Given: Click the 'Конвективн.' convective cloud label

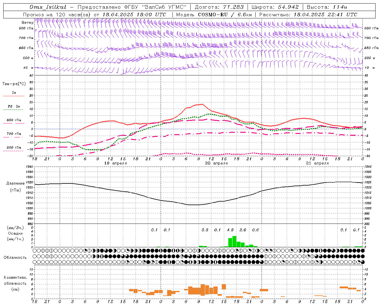Looking at the screenshot, I should tap(15, 278).
